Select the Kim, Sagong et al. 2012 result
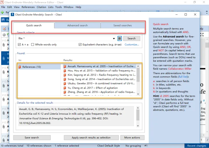 (x=100, y=75)
